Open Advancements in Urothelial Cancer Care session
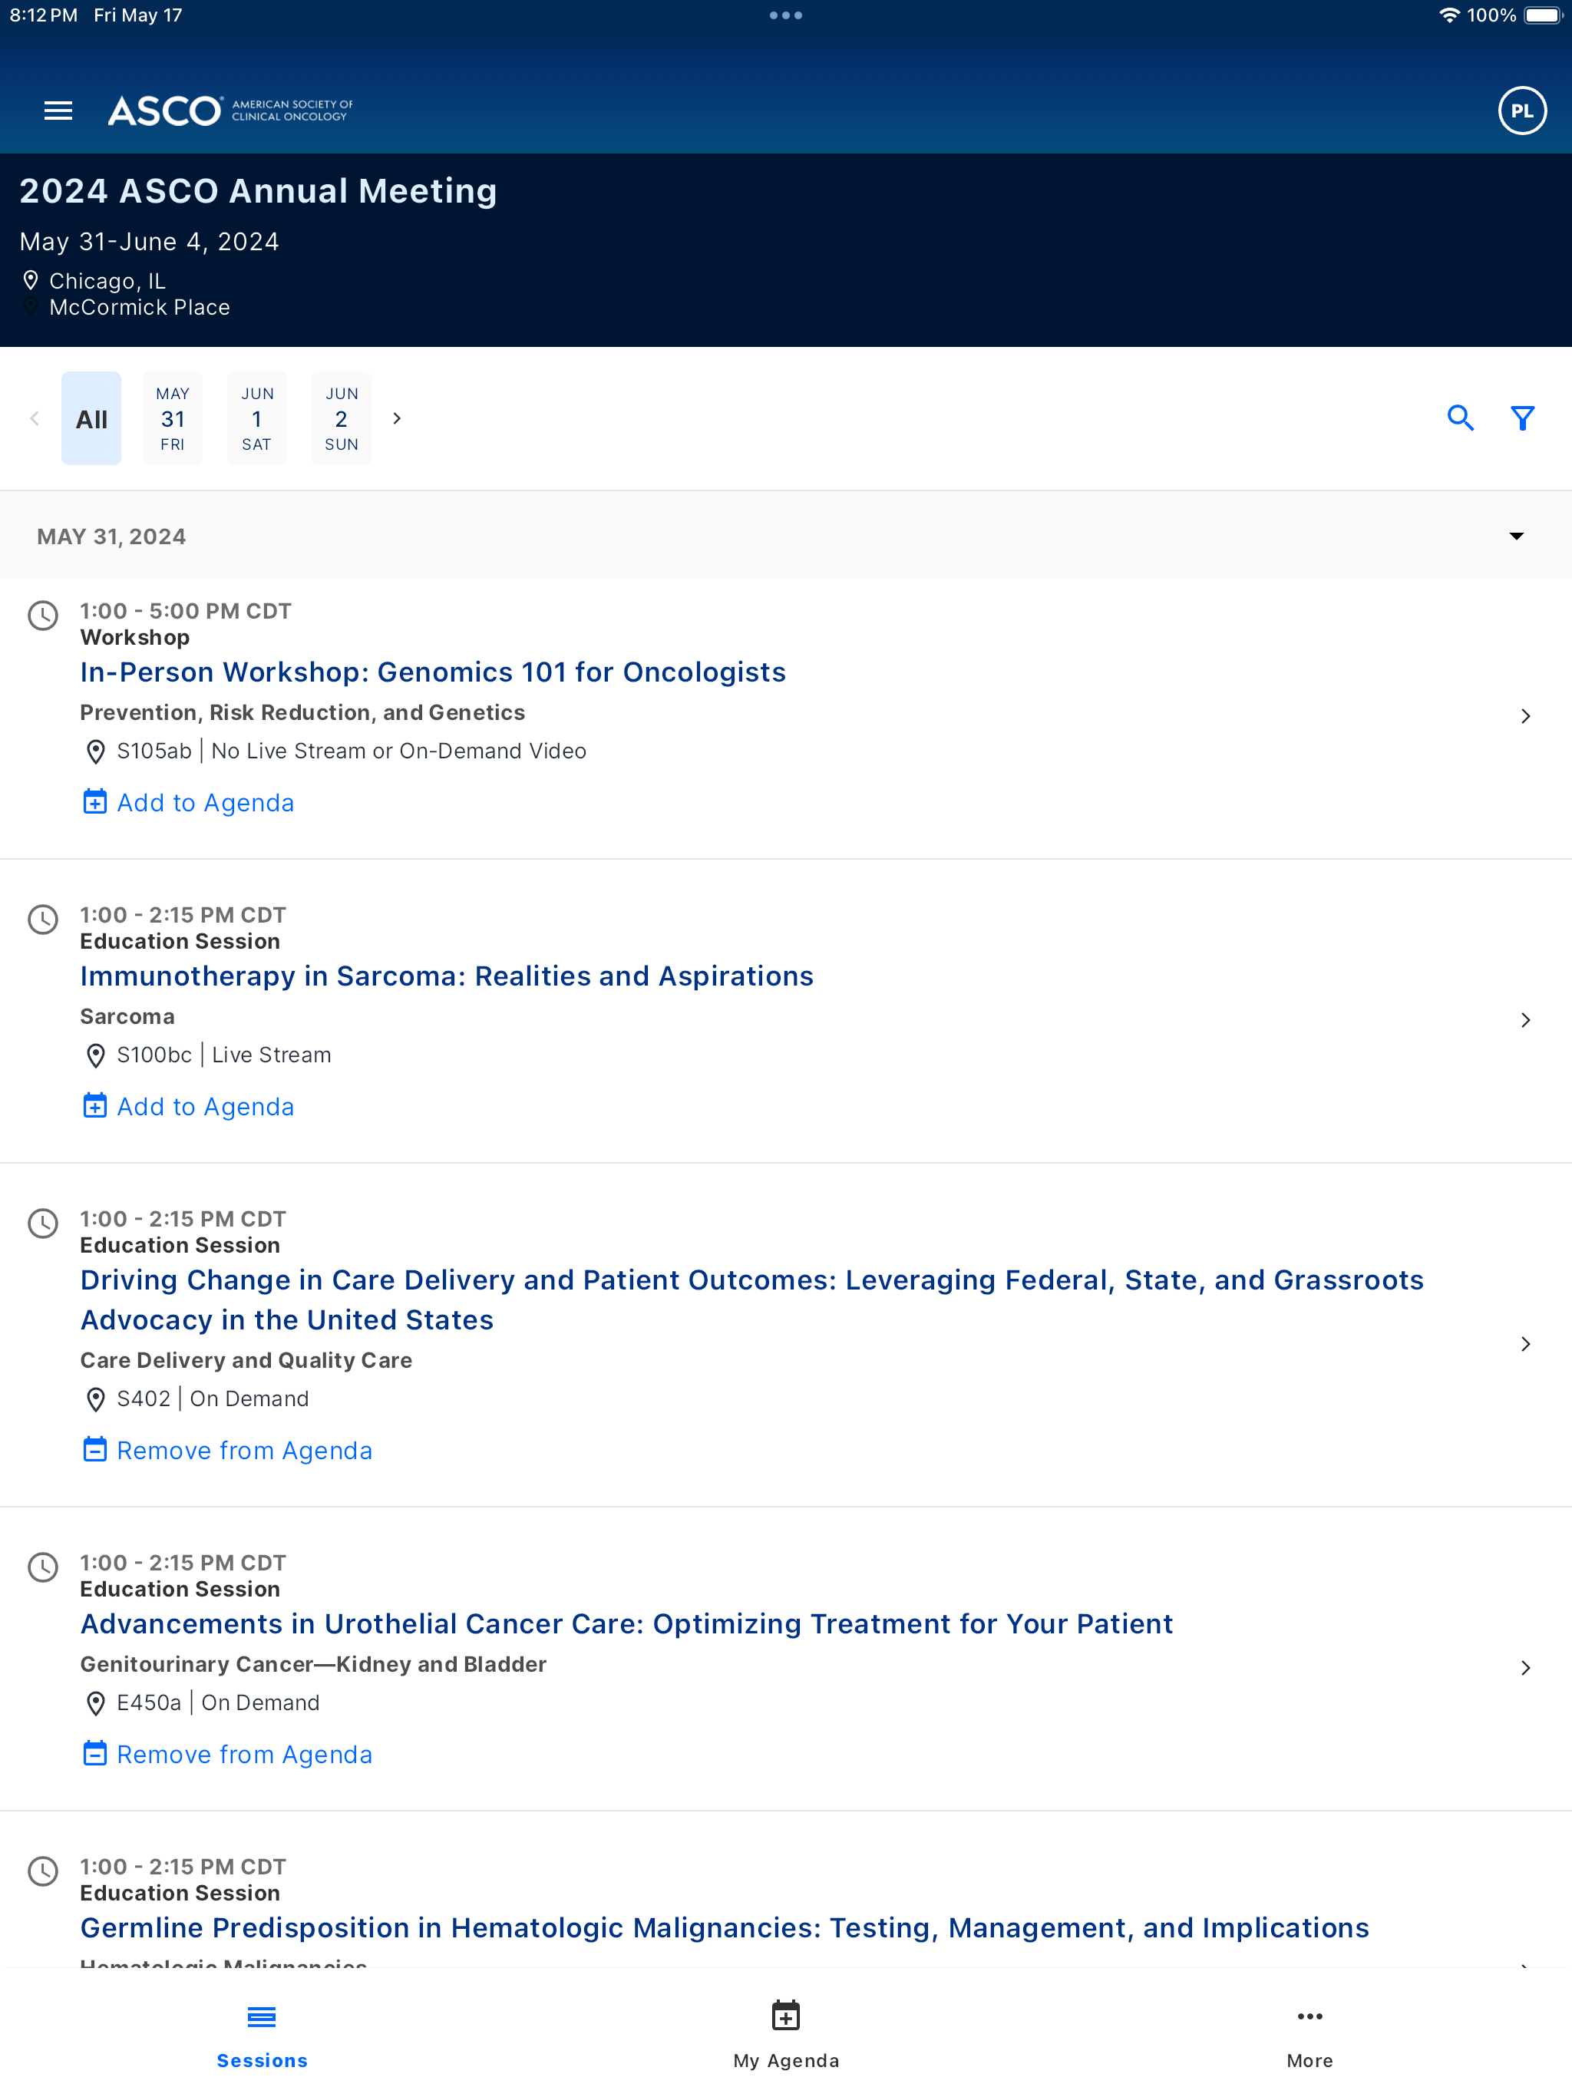1572x2097 pixels. tap(626, 1624)
